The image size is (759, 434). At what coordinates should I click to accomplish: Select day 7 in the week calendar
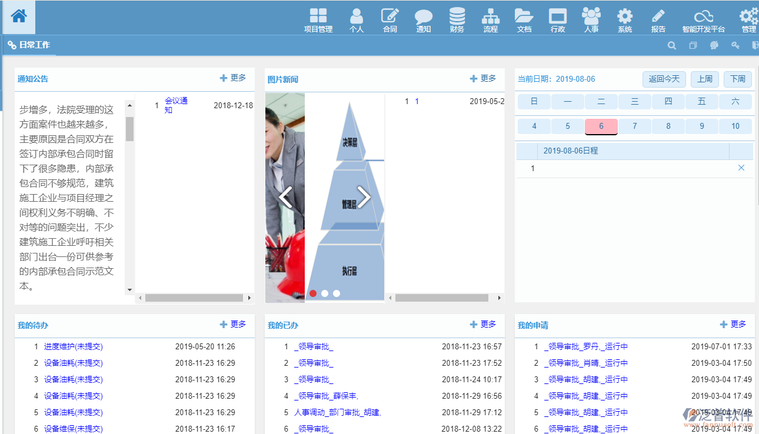[x=635, y=126]
